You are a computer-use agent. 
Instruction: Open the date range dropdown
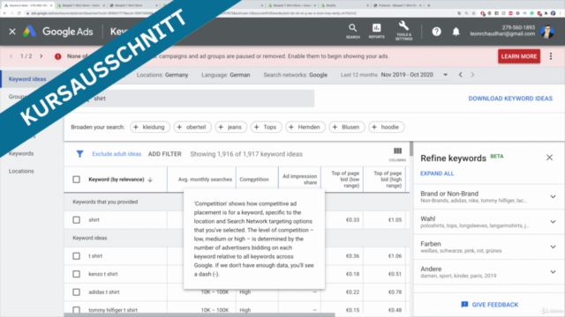pos(445,75)
